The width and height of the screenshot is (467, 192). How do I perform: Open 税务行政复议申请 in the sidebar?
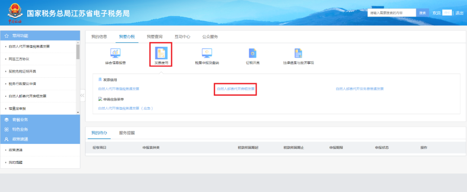coord(22,84)
